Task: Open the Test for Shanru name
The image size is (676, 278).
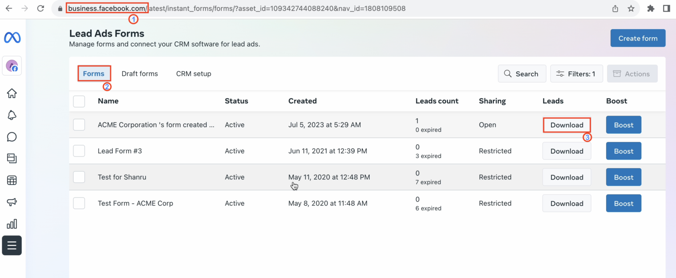Action: click(x=122, y=177)
